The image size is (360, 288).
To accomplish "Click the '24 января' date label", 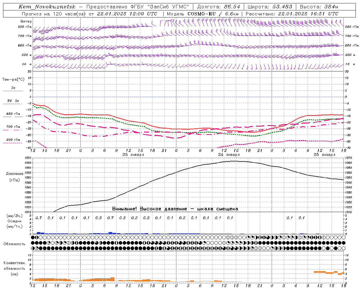I will 229,155.
